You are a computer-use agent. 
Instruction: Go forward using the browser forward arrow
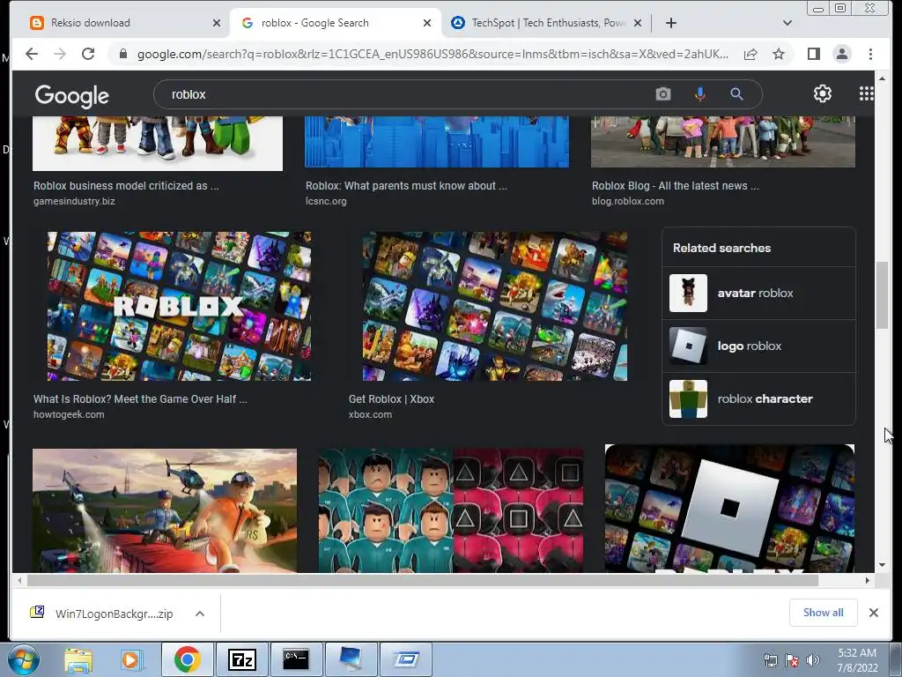pos(60,54)
